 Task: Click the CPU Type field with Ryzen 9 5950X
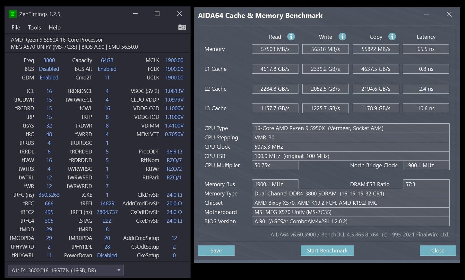pyautogui.click(x=350, y=128)
